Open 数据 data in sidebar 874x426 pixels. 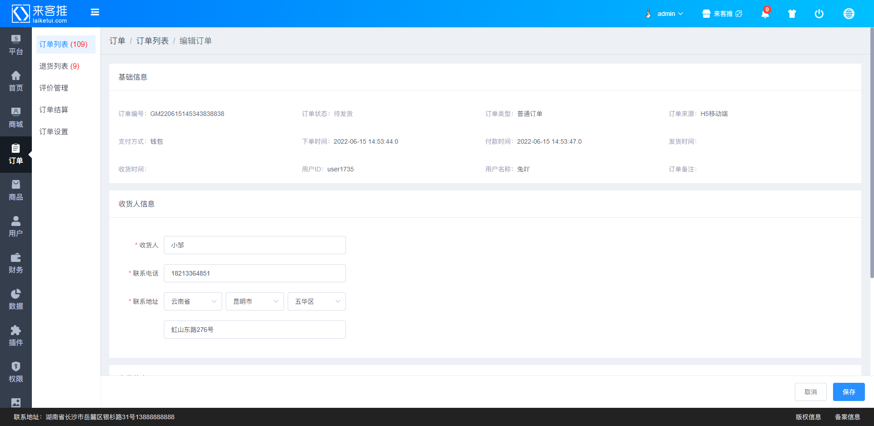[x=16, y=300]
